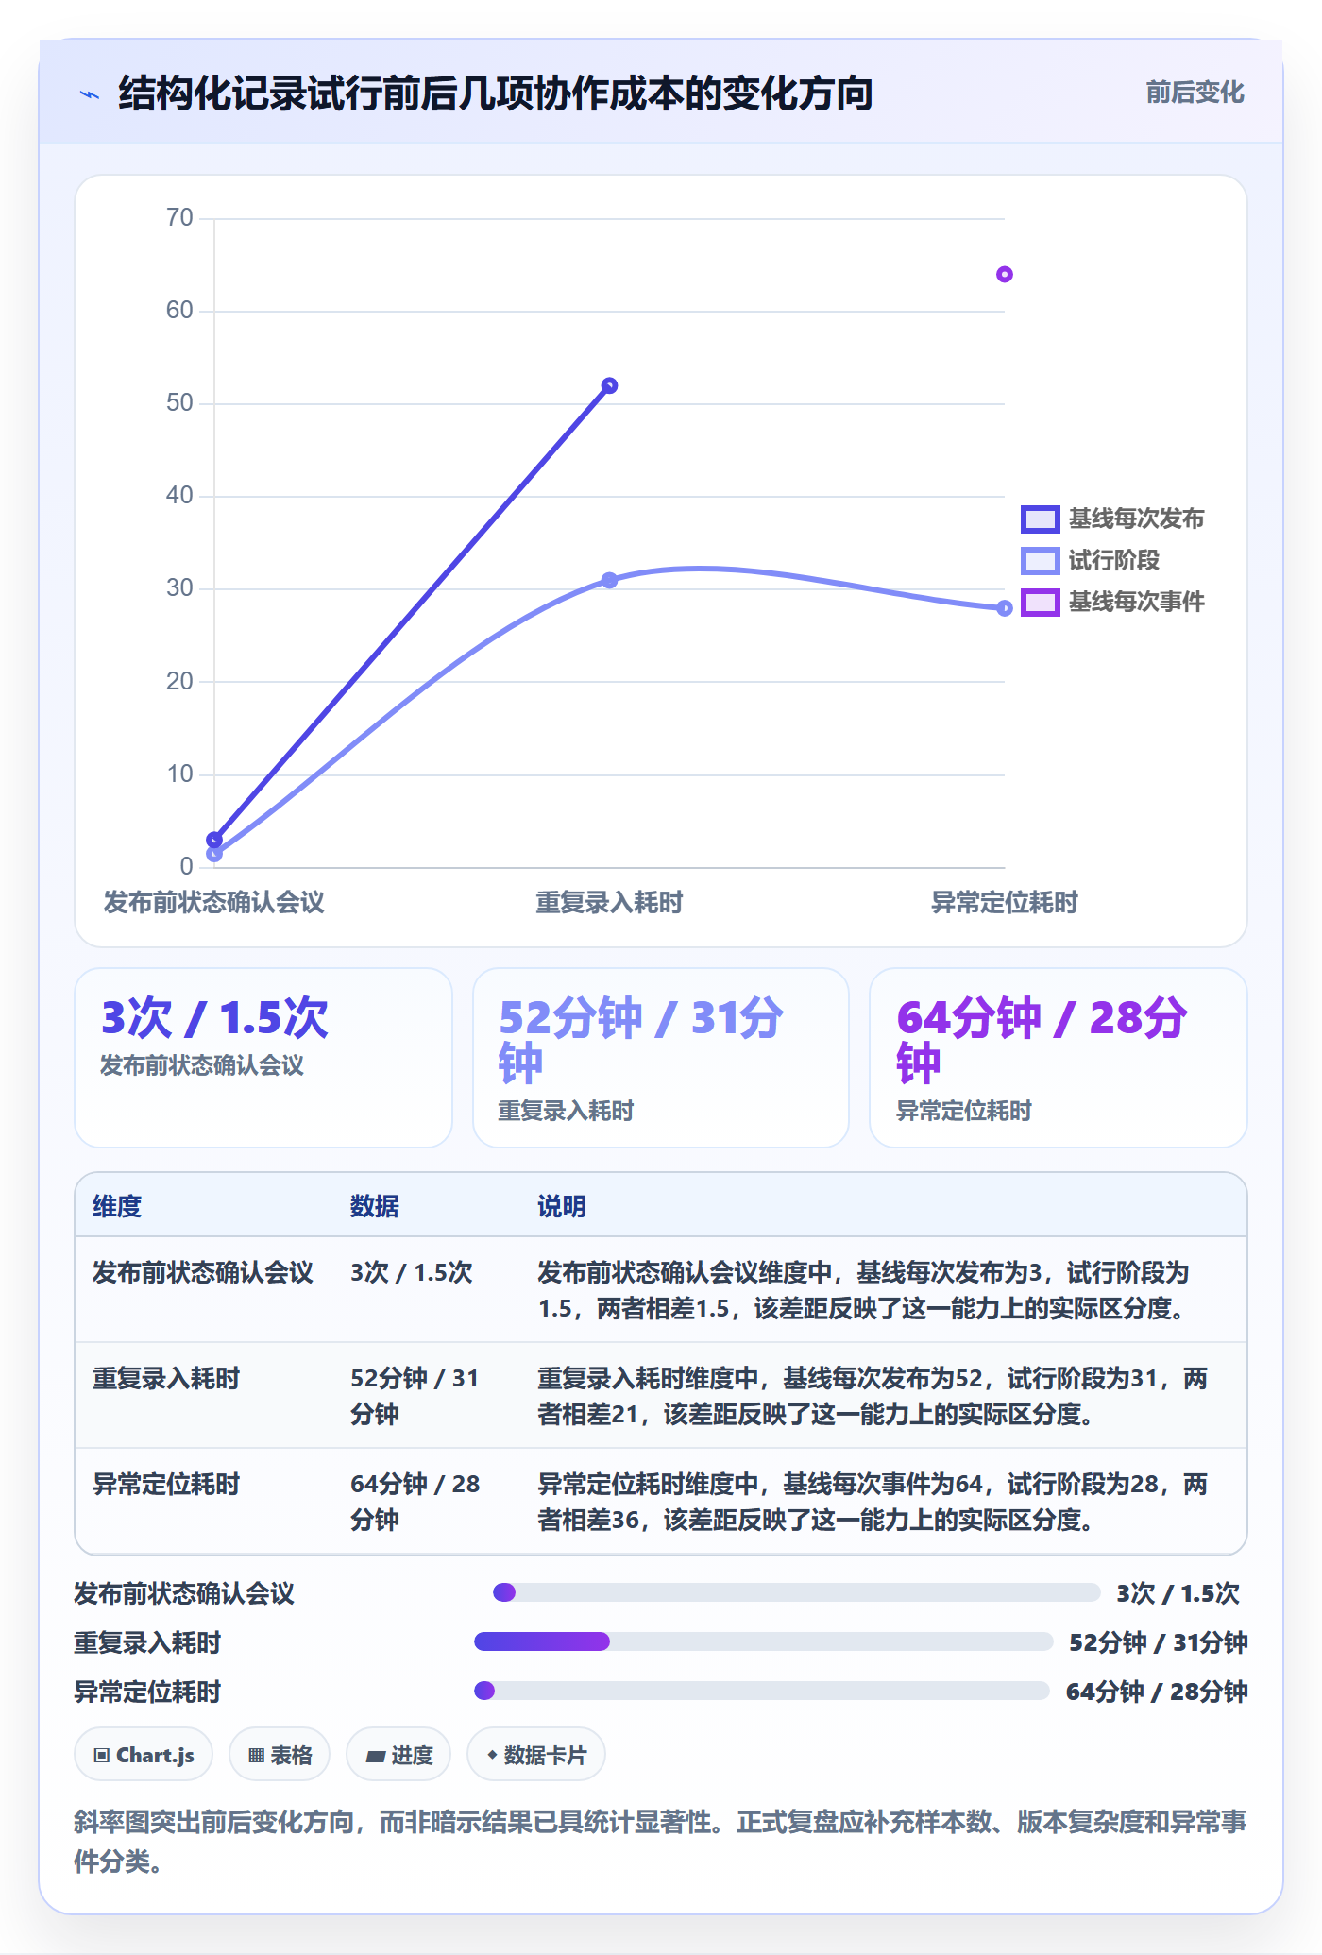
Task: Click the 异常定位耗时 table row name
Action: [x=166, y=1485]
